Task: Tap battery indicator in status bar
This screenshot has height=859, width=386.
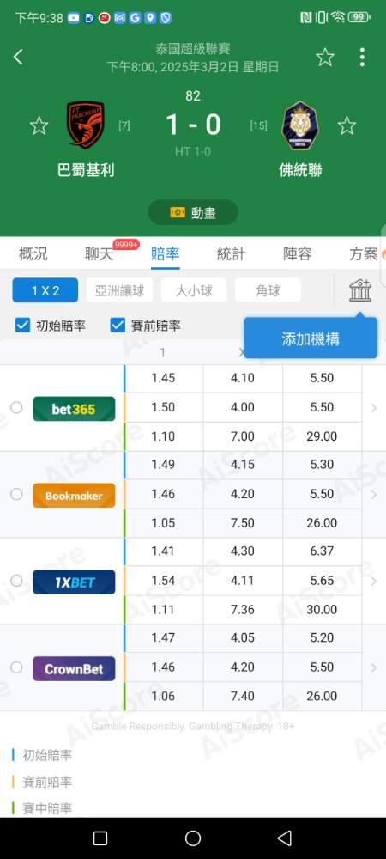Action: [x=359, y=17]
